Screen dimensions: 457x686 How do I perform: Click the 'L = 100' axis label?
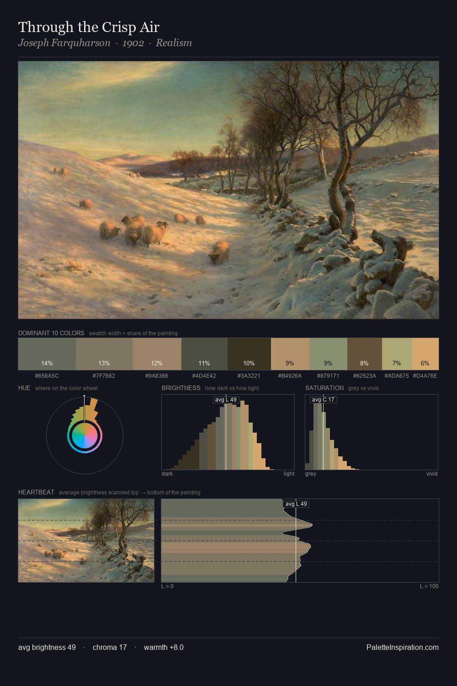pos(429,586)
